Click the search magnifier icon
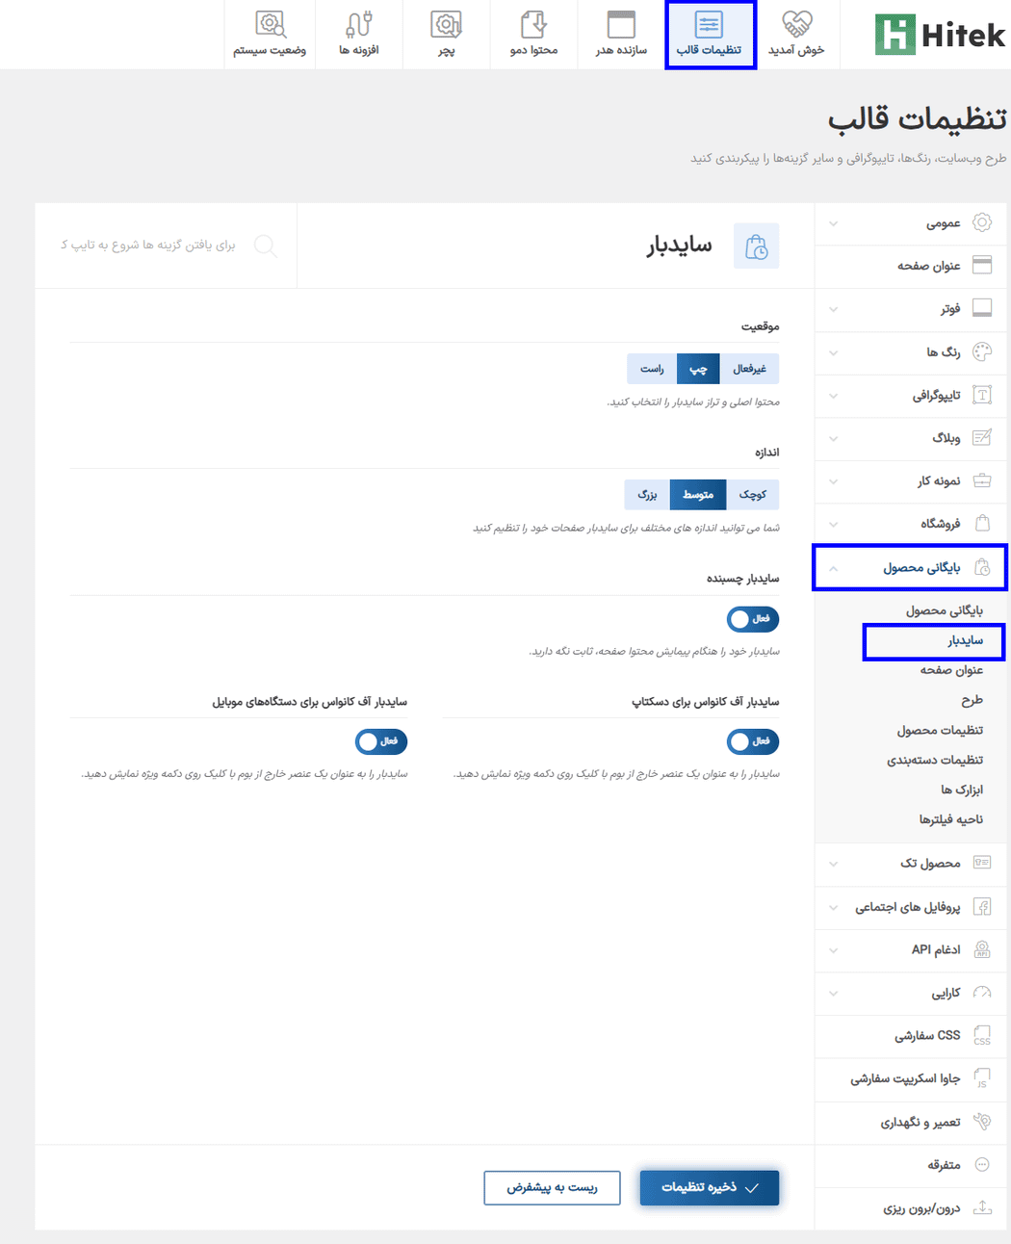The image size is (1011, 1244). click(x=266, y=246)
